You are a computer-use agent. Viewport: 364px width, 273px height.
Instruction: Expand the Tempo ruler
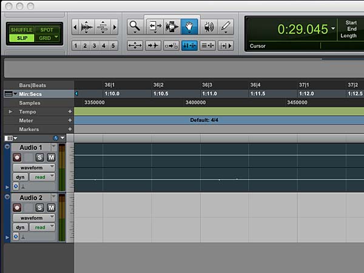coord(10,112)
